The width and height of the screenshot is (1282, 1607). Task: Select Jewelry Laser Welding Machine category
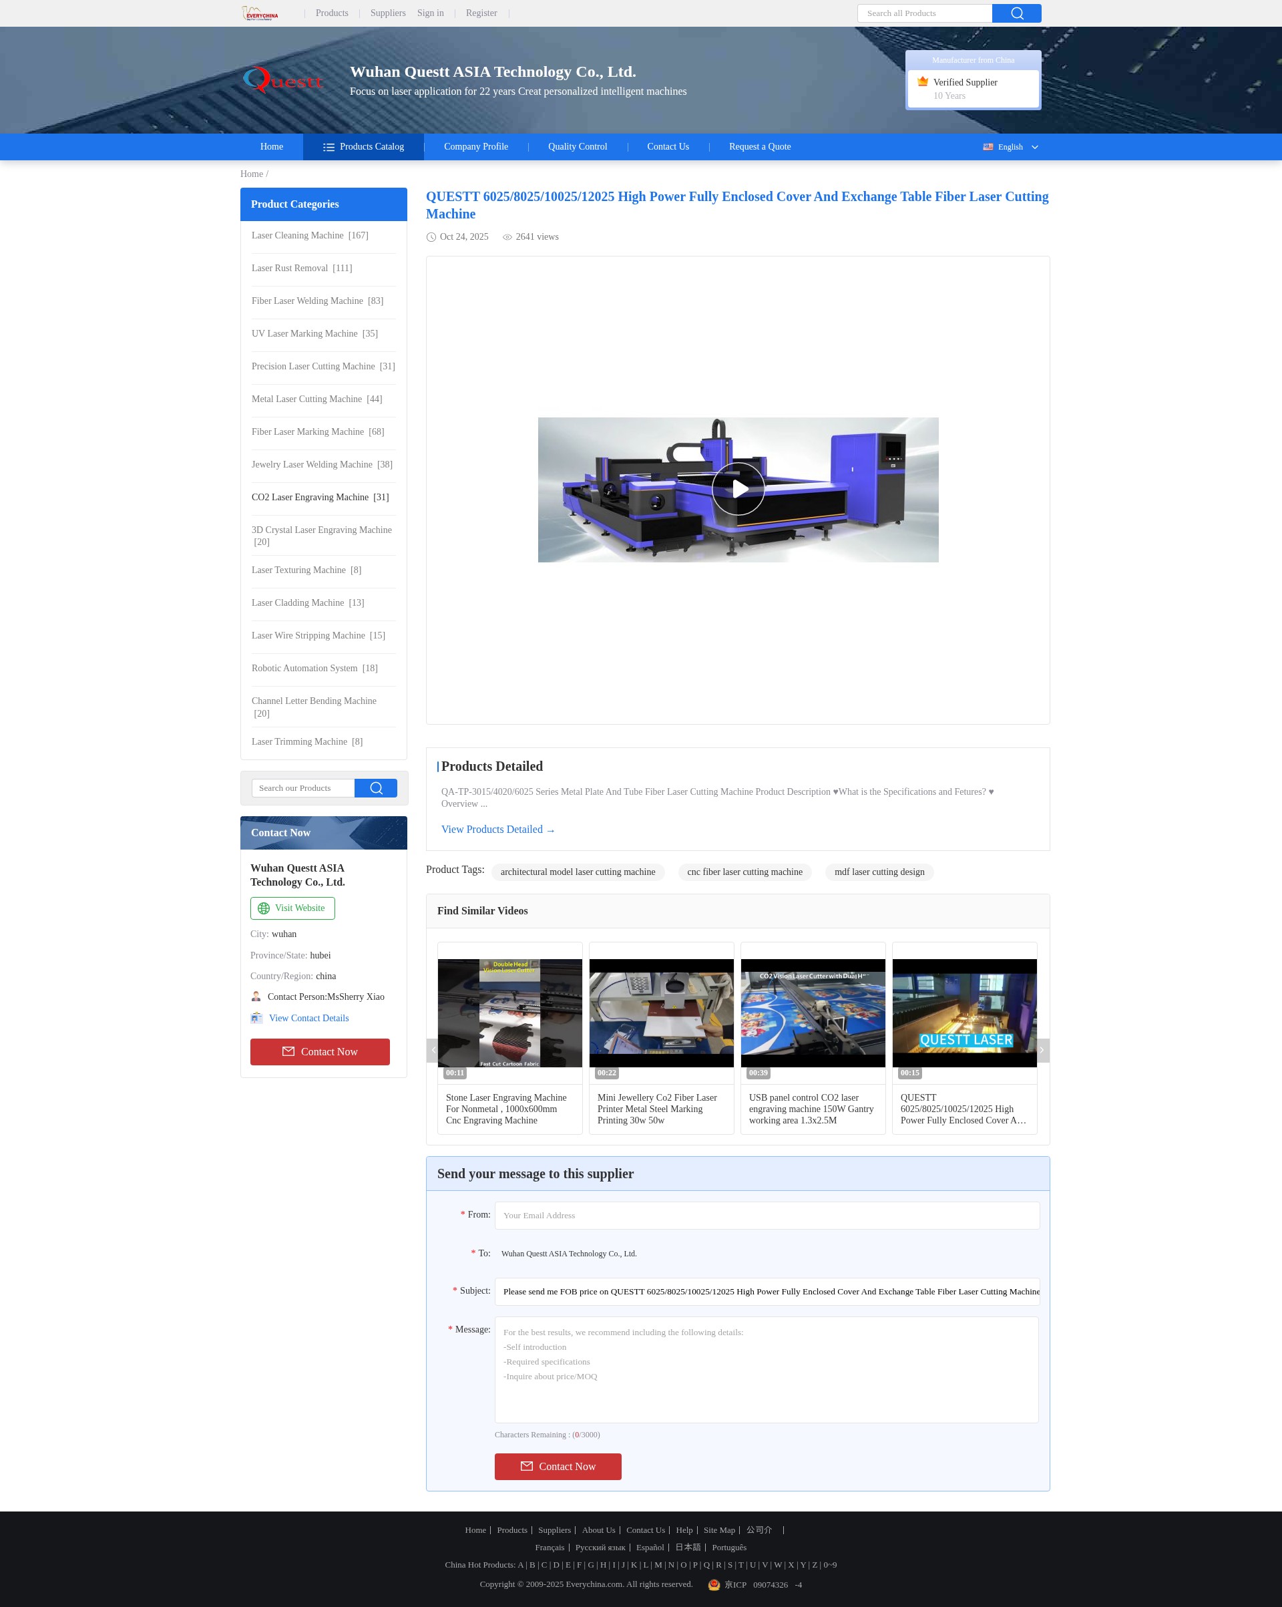click(x=322, y=464)
